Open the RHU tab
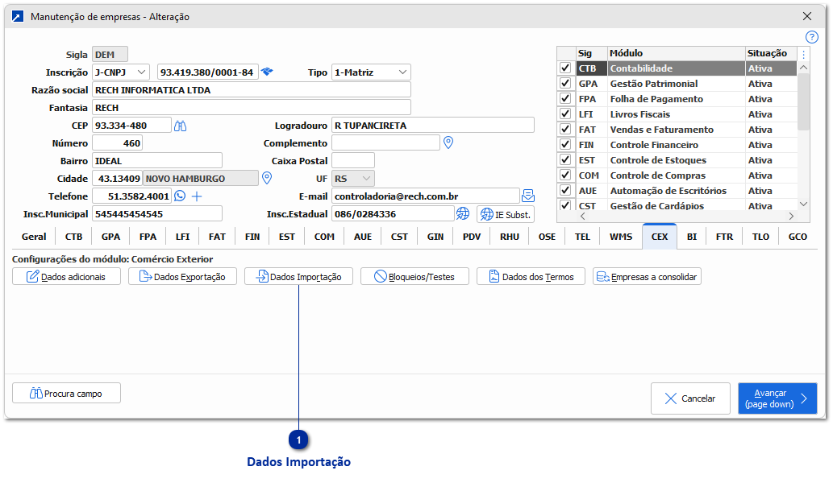Screen dimensions: 833x483 tap(509, 237)
